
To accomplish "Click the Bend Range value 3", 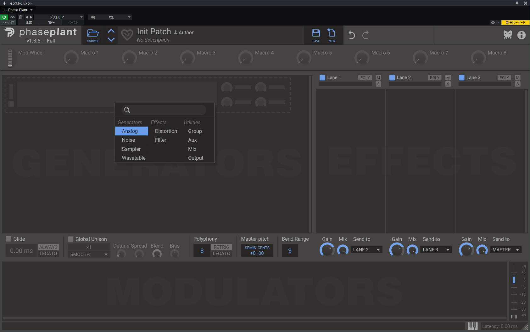I will coord(290,251).
